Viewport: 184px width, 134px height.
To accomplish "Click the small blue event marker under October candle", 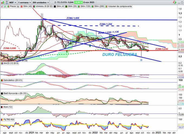I will pyautogui.click(x=141, y=60).
